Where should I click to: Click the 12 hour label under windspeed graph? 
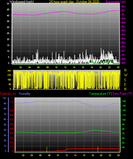65,67
